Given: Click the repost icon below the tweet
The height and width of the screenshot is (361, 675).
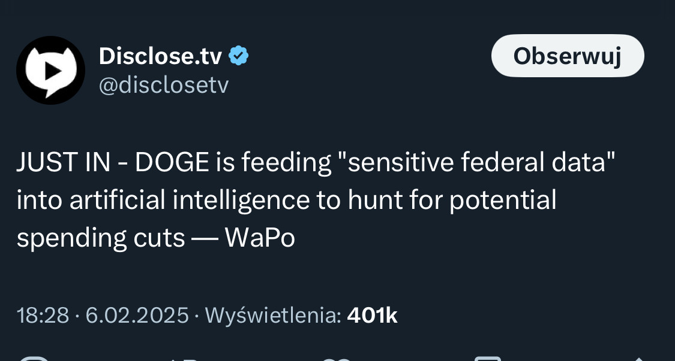Looking at the screenshot, I should coord(181,359).
